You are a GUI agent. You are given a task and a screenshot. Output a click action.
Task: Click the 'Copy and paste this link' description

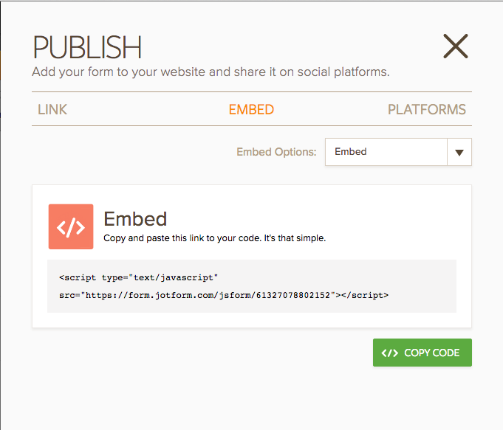coord(215,238)
